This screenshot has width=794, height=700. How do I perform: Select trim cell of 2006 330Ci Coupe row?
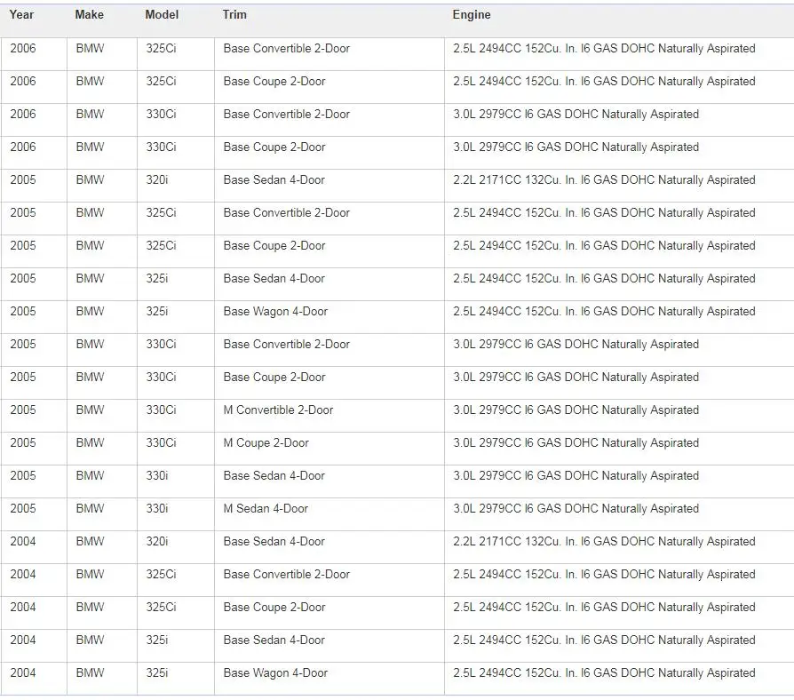[x=330, y=153]
